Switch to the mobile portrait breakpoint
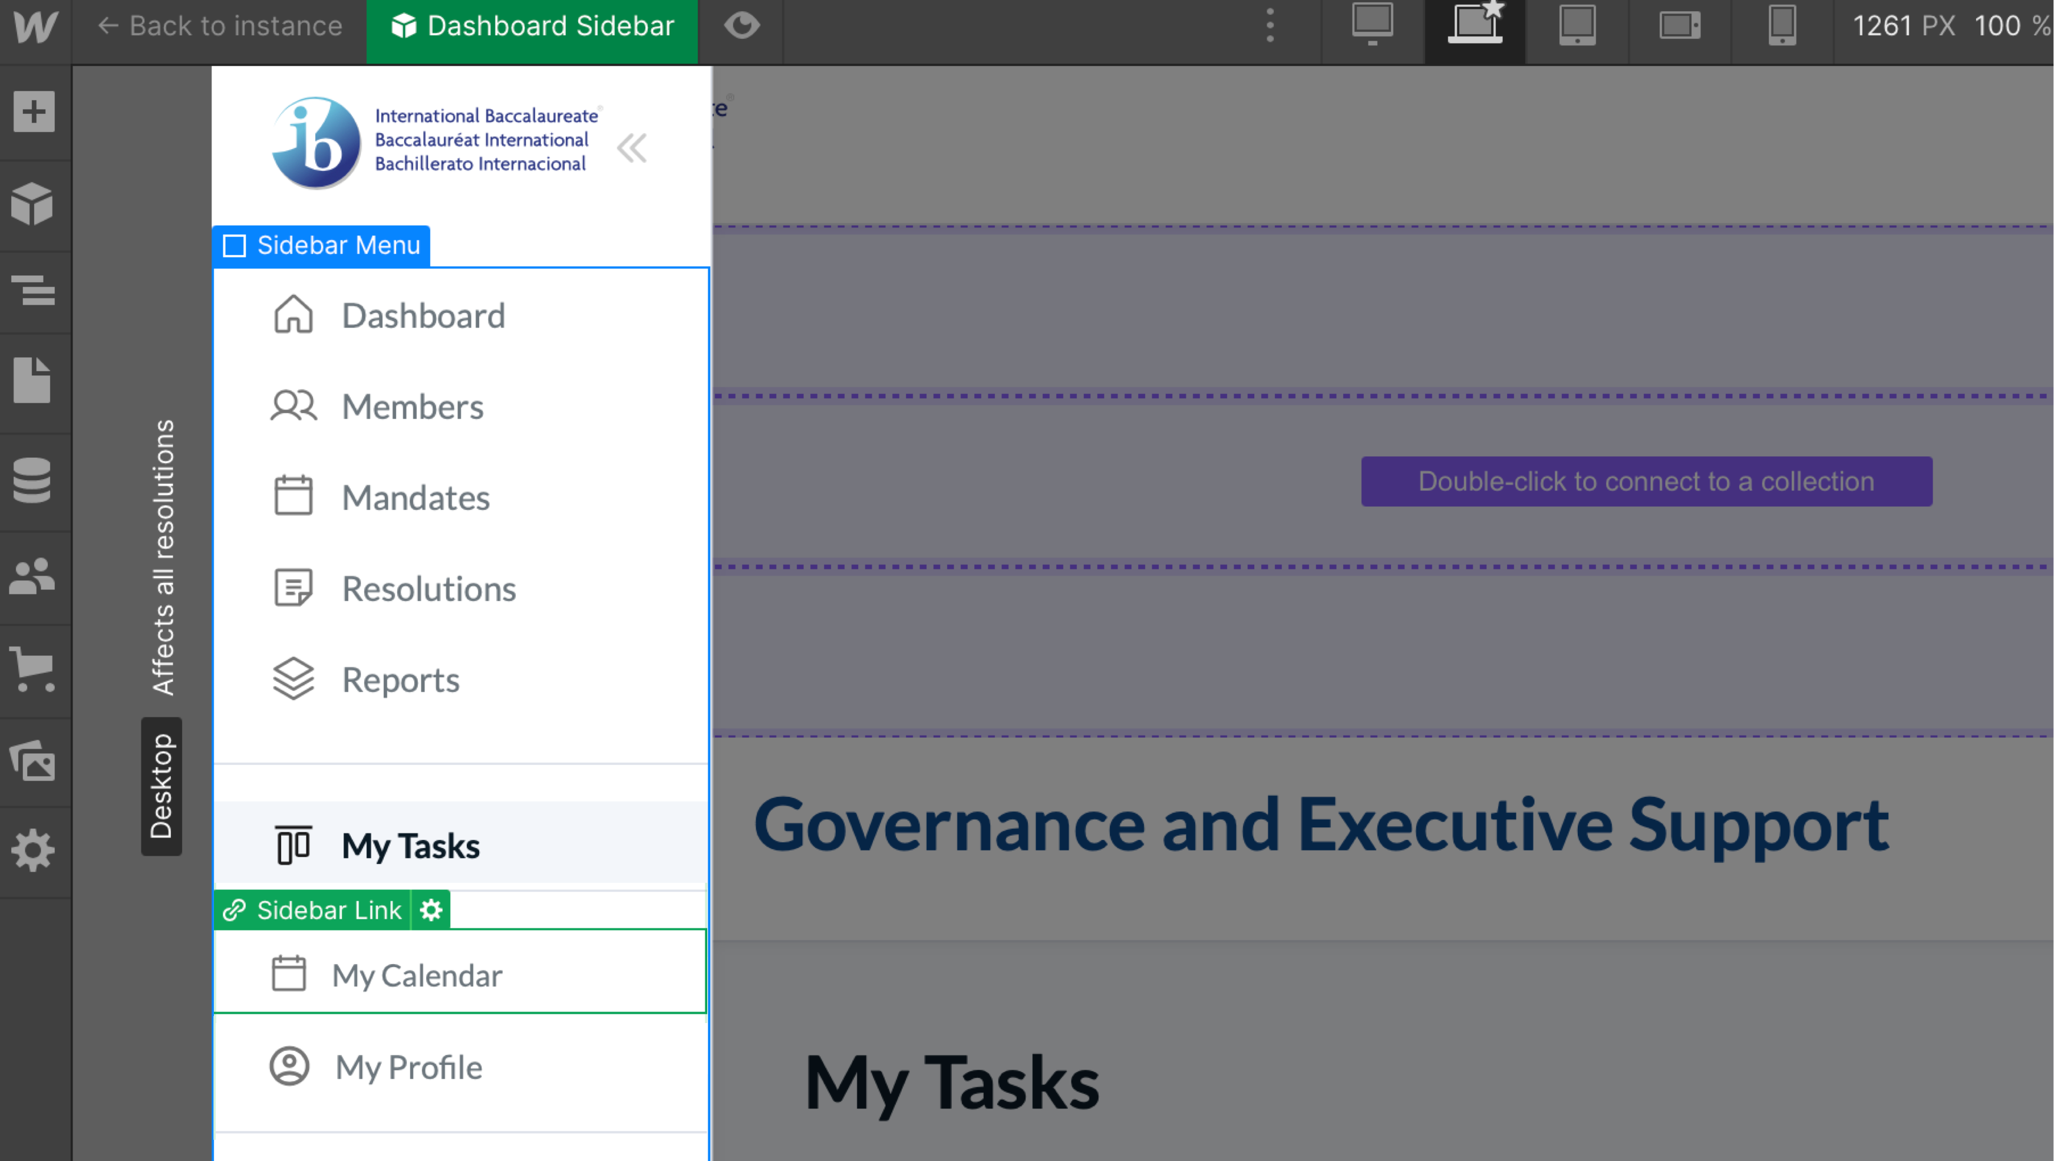The image size is (2054, 1161). point(1782,25)
